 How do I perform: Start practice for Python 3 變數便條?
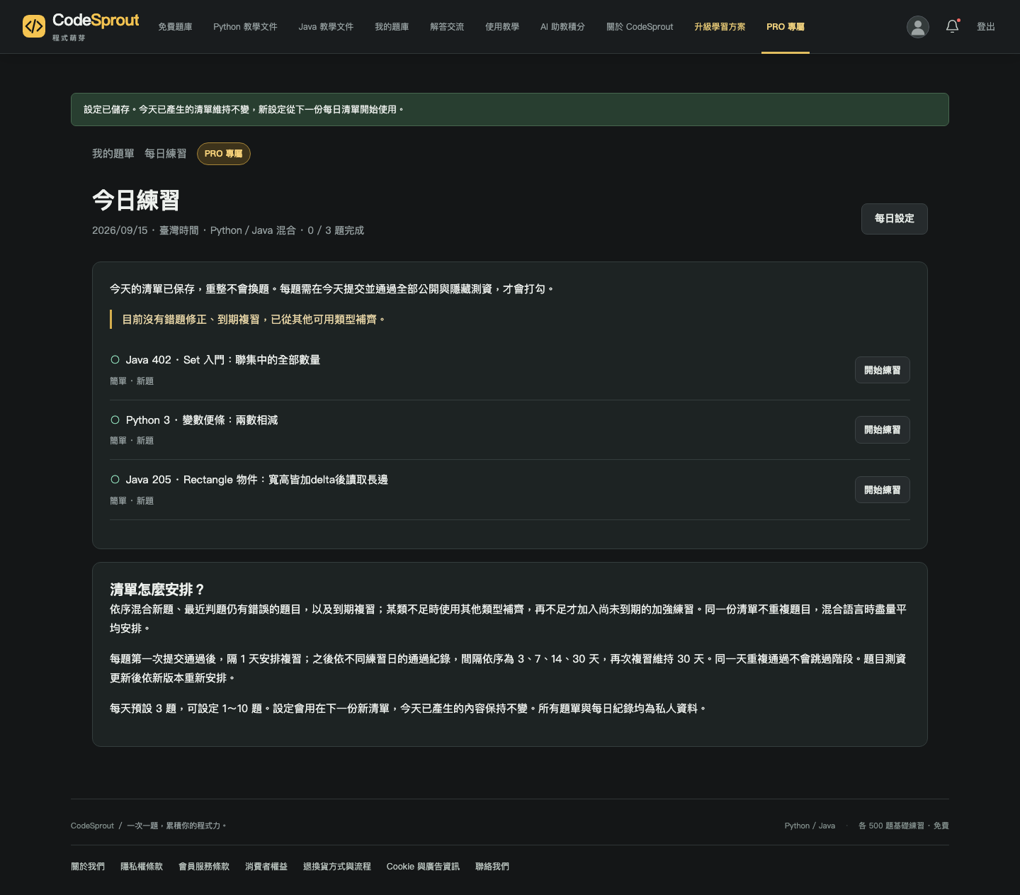click(x=882, y=430)
